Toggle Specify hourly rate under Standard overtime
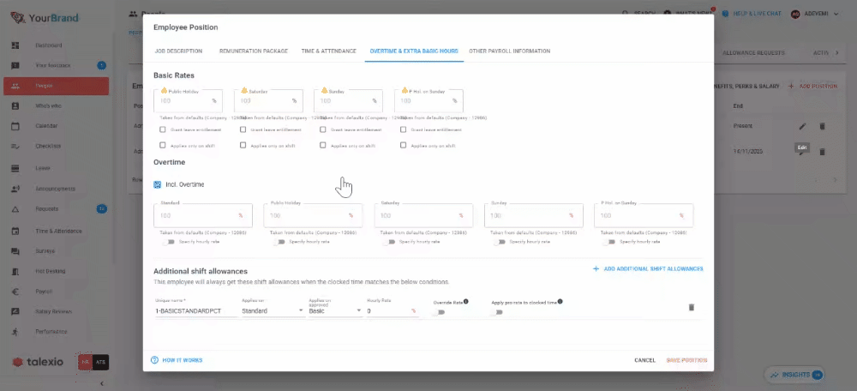This screenshot has height=391, width=857. click(169, 242)
